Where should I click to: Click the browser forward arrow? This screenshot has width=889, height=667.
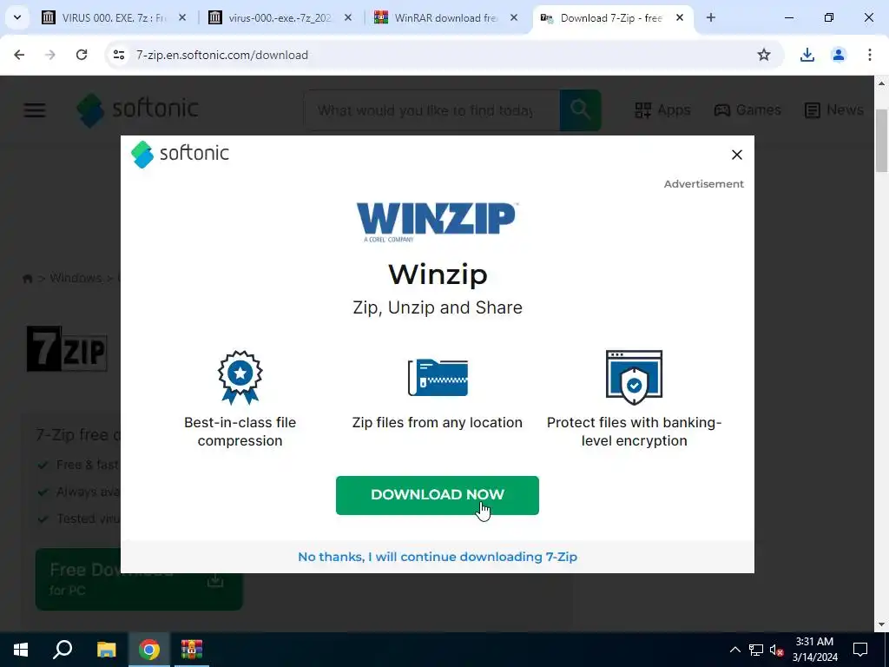50,55
